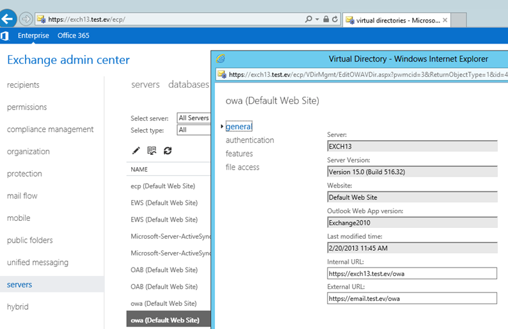Open recipients in left navigation

pyautogui.click(x=23, y=85)
